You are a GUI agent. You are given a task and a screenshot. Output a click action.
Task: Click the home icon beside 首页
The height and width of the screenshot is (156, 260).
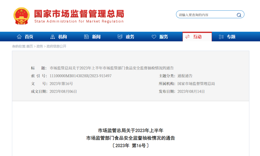[19, 37]
